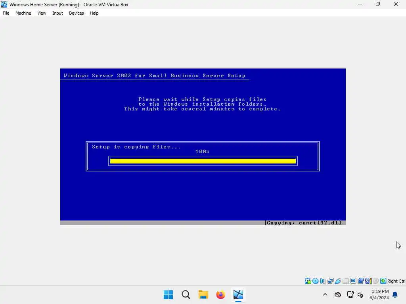Click the VirtualBox taskbar icon
The image size is (406, 304).
238,294
